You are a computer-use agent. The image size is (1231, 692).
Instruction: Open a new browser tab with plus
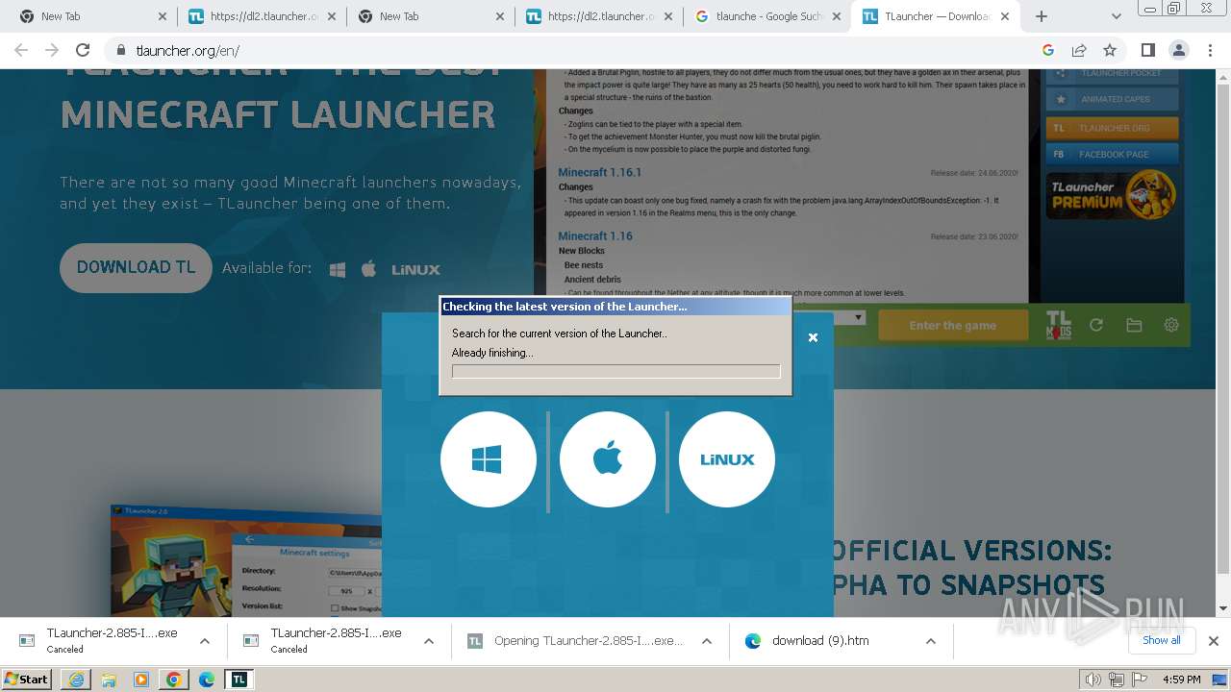1042,16
